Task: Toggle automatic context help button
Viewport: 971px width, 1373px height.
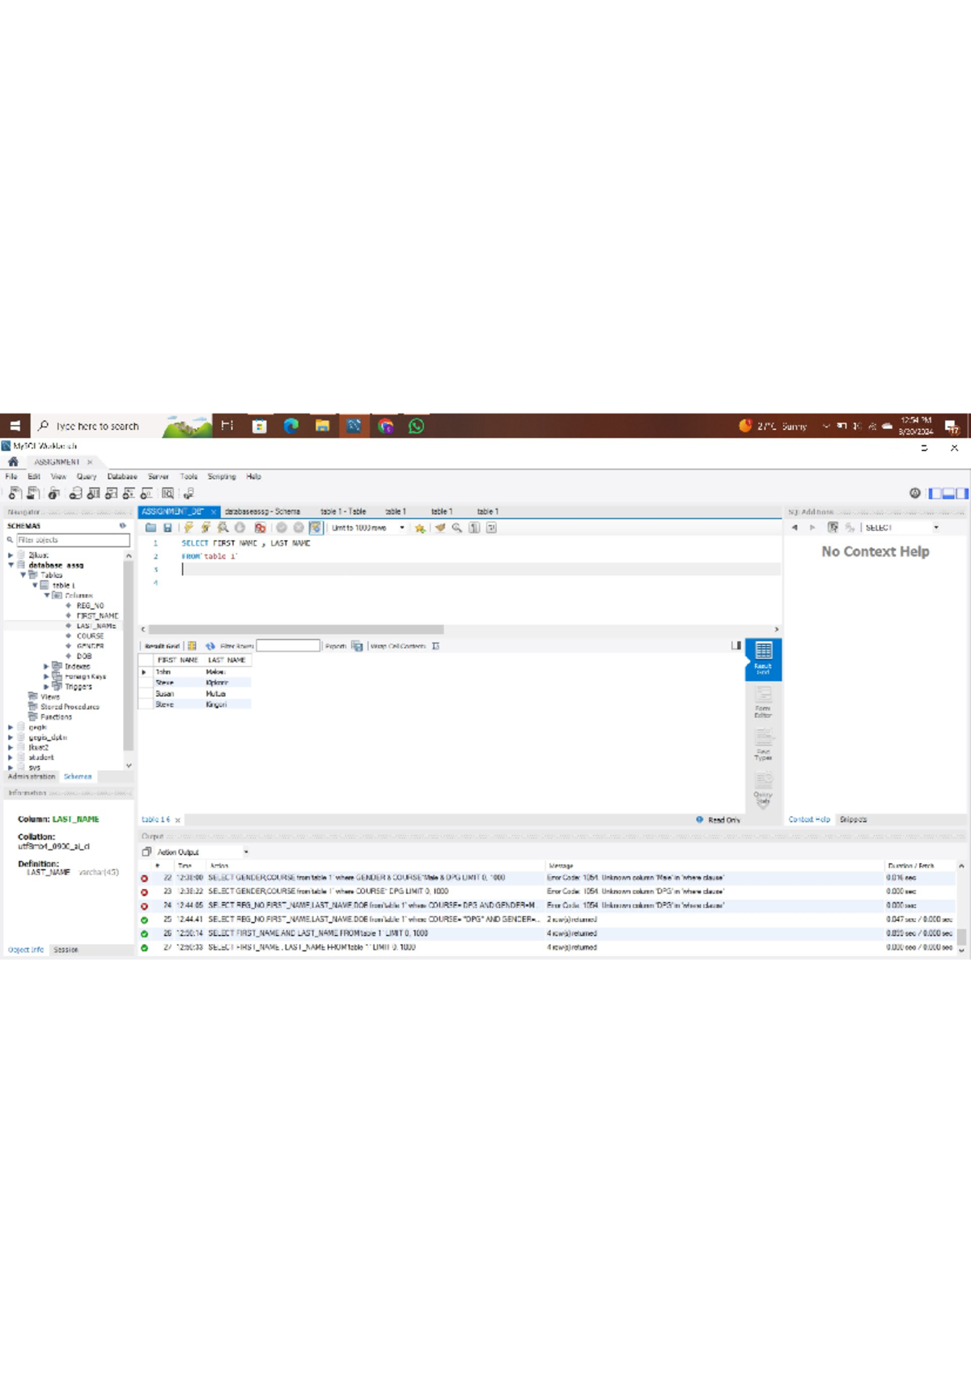Action: point(833,528)
